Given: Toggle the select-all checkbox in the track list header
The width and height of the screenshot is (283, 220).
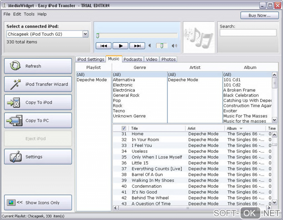Looking at the screenshot, I should [x=124, y=128].
